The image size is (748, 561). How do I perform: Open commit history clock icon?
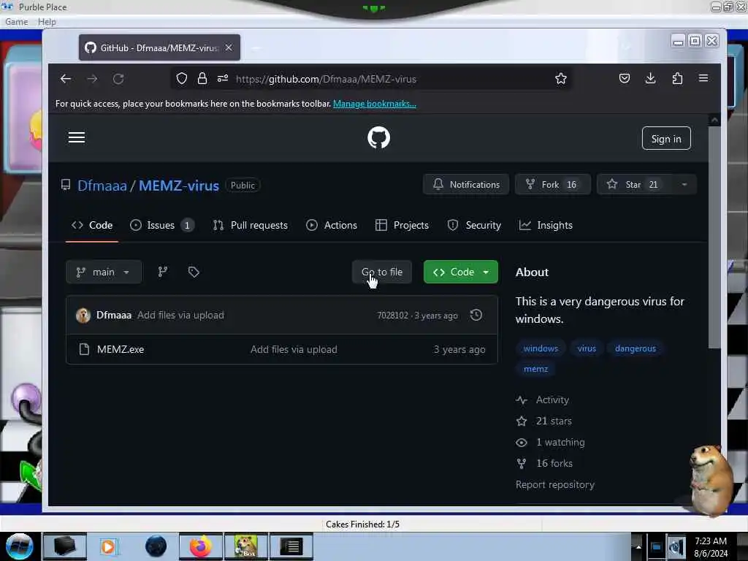[476, 315]
